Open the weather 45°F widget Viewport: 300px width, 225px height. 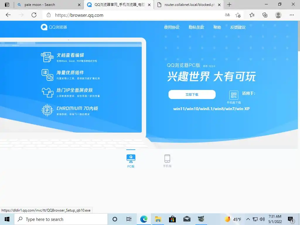tap(233, 219)
